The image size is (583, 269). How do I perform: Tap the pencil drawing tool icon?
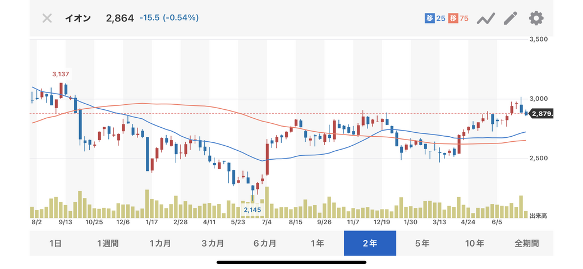coord(510,18)
